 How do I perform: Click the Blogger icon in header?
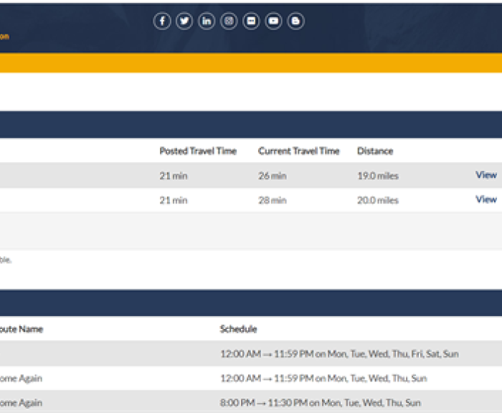295,22
